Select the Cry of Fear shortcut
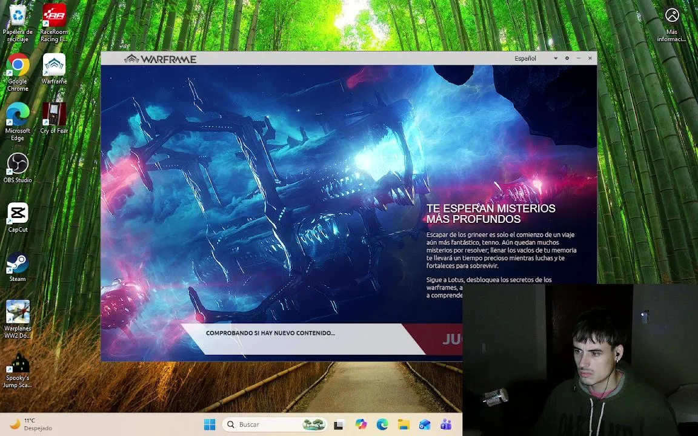 [x=54, y=118]
